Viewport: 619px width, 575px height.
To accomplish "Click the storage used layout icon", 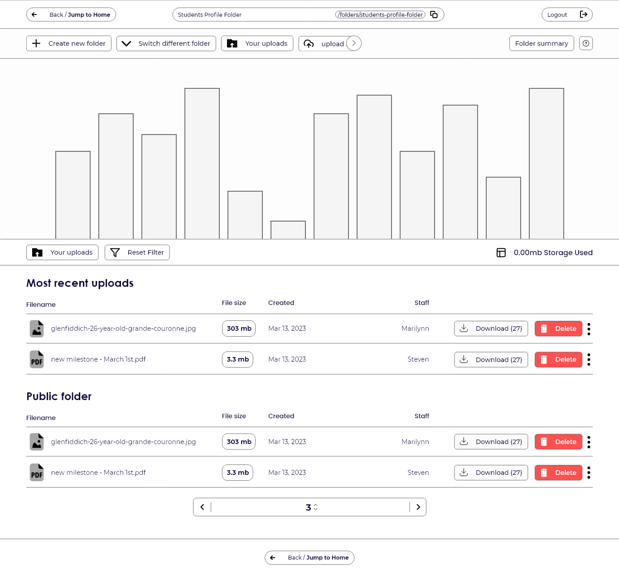I will tap(501, 253).
